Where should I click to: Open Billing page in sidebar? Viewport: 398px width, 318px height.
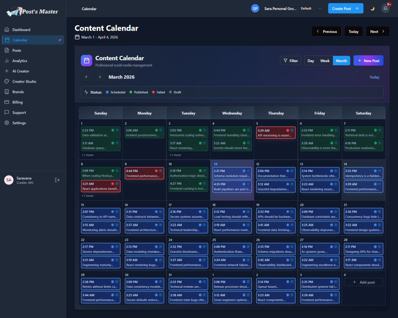tap(17, 102)
